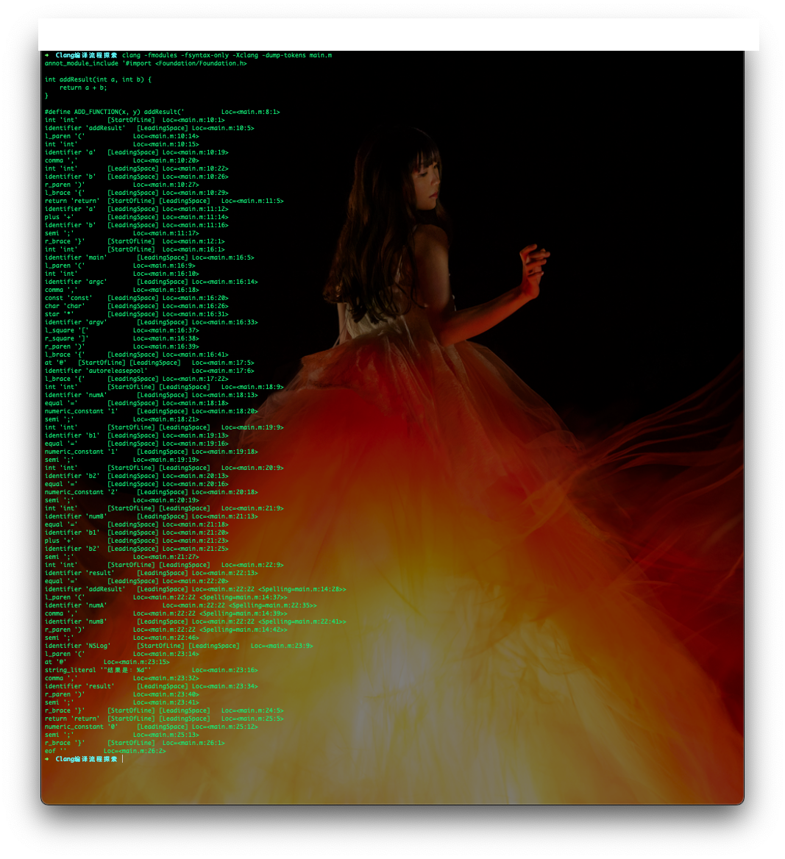This screenshot has height=859, width=785.
Task: Place cursor at the blinking terminal caret
Action: (123, 759)
